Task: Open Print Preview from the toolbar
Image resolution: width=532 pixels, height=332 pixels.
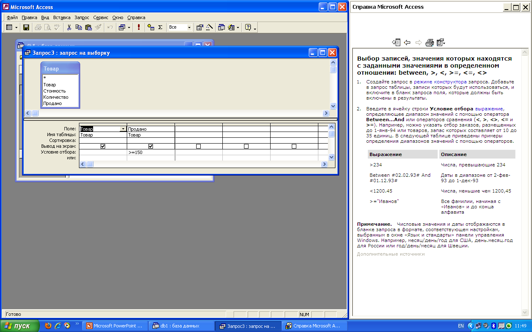Action: (47, 27)
